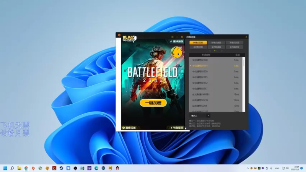306x172 pixels.
Task: Go to the previous page of server tabs
Action: (x=210, y=51)
